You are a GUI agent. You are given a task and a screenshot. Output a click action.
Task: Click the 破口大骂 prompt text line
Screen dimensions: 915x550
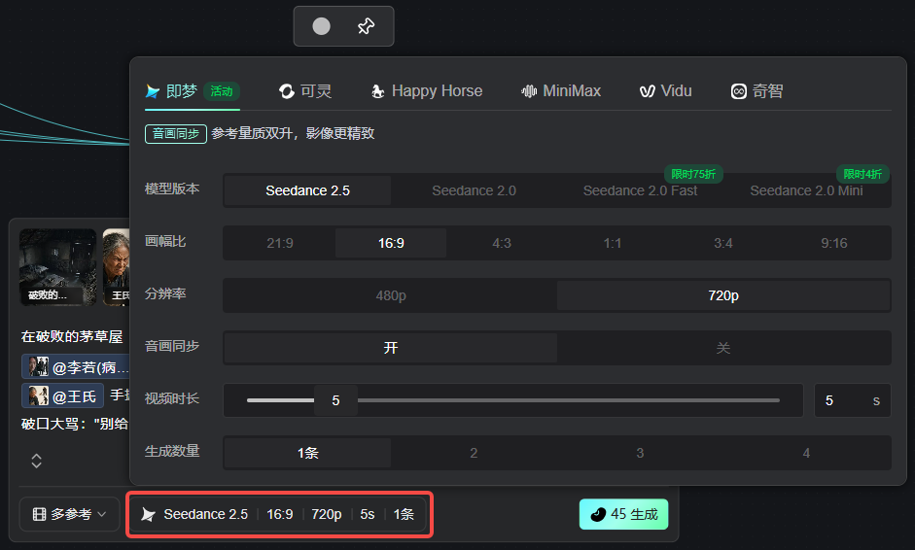click(x=75, y=424)
